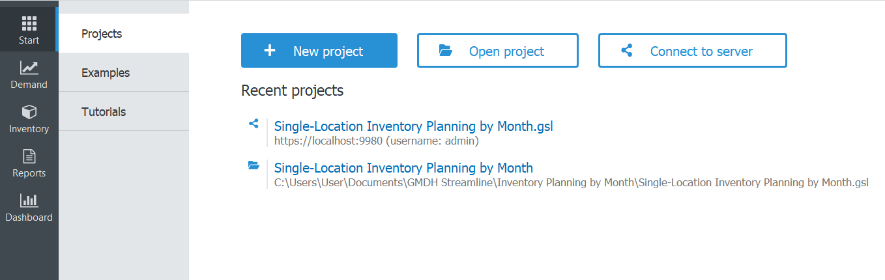
Task: Click the Start grid icon in sidebar
Action: [x=29, y=23]
